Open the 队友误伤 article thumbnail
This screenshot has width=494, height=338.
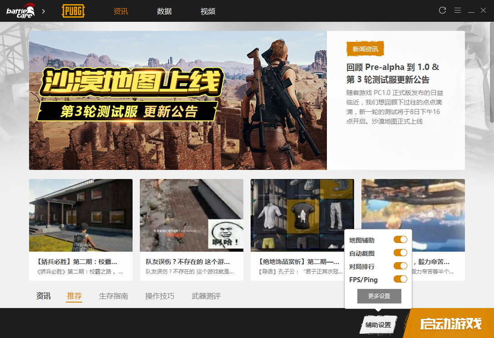(192, 215)
